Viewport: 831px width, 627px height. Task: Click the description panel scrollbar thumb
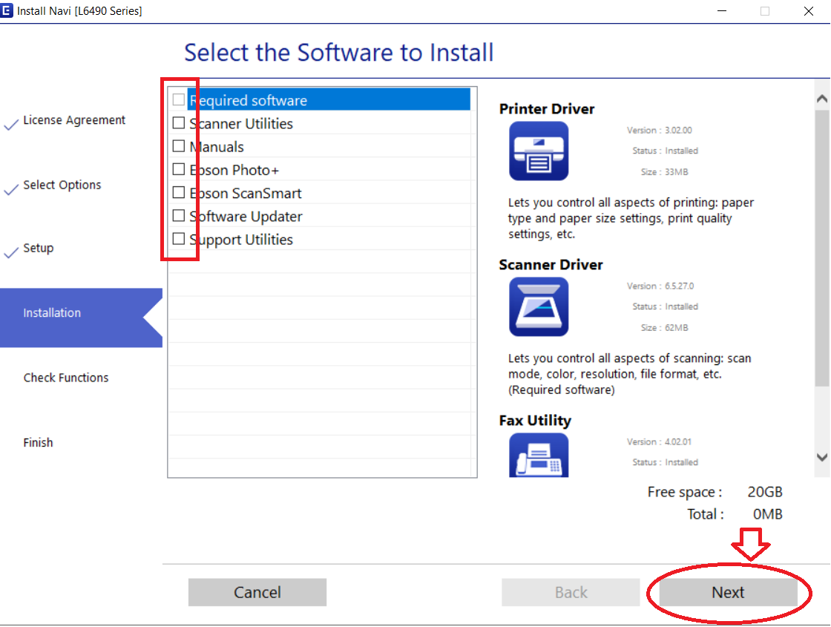coord(821,249)
